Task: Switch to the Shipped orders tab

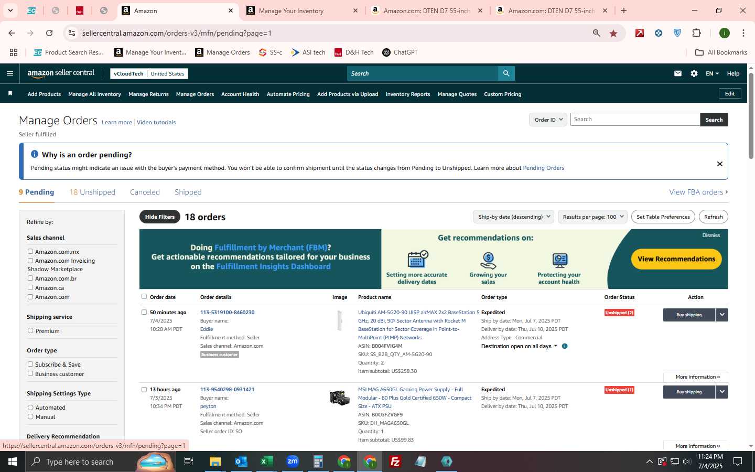Action: click(188, 192)
